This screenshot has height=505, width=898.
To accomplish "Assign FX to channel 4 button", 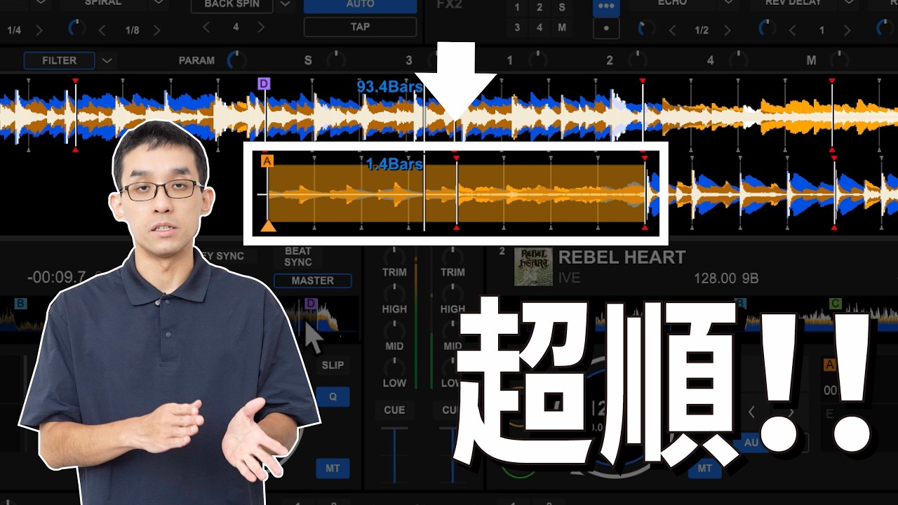I will pyautogui.click(x=540, y=28).
